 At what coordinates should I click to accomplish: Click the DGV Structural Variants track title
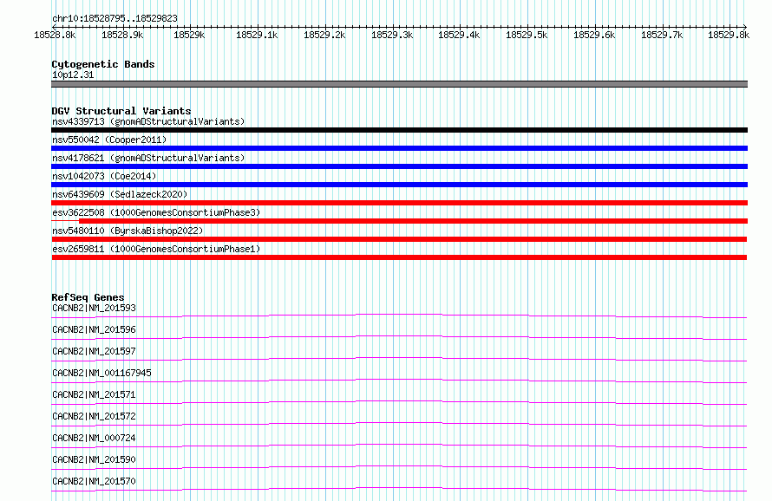pyautogui.click(x=121, y=111)
